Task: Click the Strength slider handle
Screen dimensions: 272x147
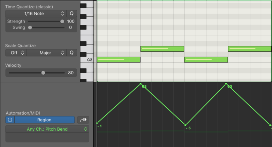Action: click(62, 21)
